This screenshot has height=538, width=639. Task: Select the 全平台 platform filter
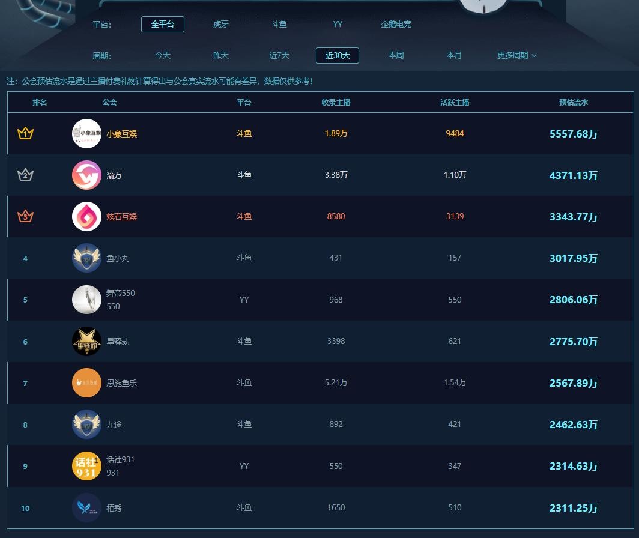click(x=163, y=24)
